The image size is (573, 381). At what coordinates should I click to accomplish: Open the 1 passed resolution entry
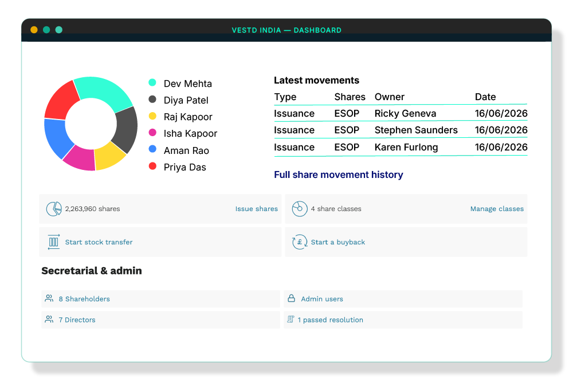click(x=331, y=320)
